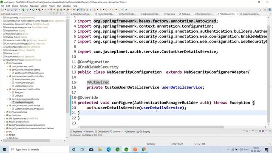Click the toolbar Search magnifier icon
Image resolution: width=272 pixels, height=153 pixels.
[260, 10]
